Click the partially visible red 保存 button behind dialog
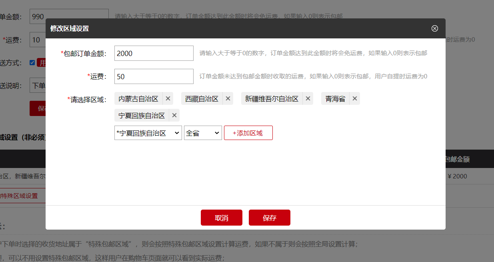The height and width of the screenshot is (262, 494). [38, 108]
